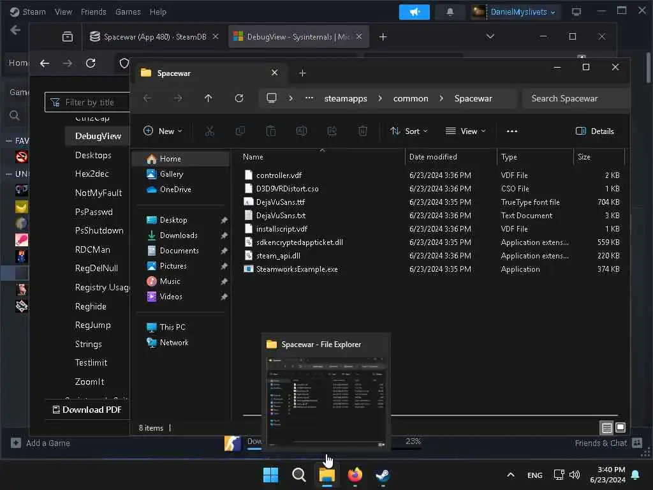Launch Firefox from the taskbar
This screenshot has height=490, width=653.
355,475
